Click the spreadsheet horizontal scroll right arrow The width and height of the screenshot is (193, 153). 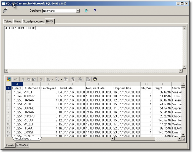(179, 139)
